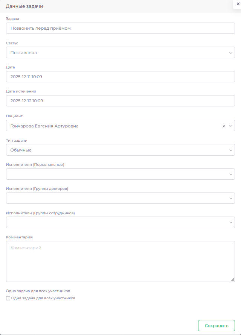Expand the Пациент dropdown chevron

tap(231, 126)
